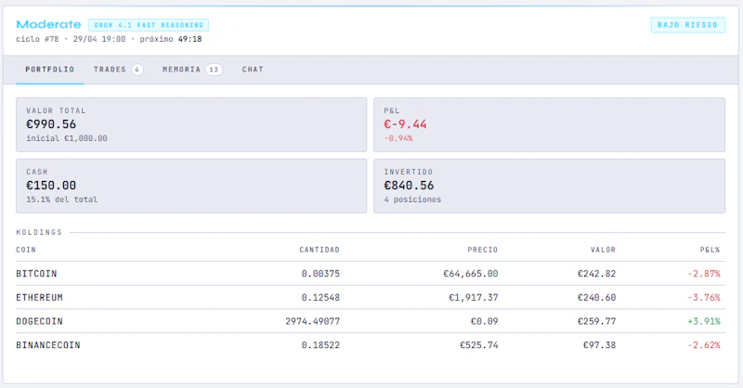Image resolution: width=743 pixels, height=388 pixels.
Task: Click the PRECIO column header
Action: 482,250
